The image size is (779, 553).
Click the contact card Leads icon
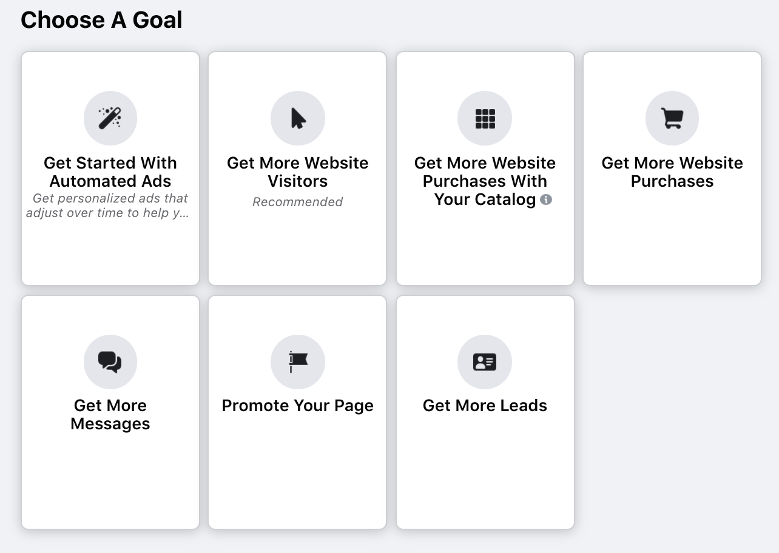[x=485, y=362]
